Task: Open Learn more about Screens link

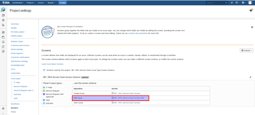Action: [x=53, y=64]
